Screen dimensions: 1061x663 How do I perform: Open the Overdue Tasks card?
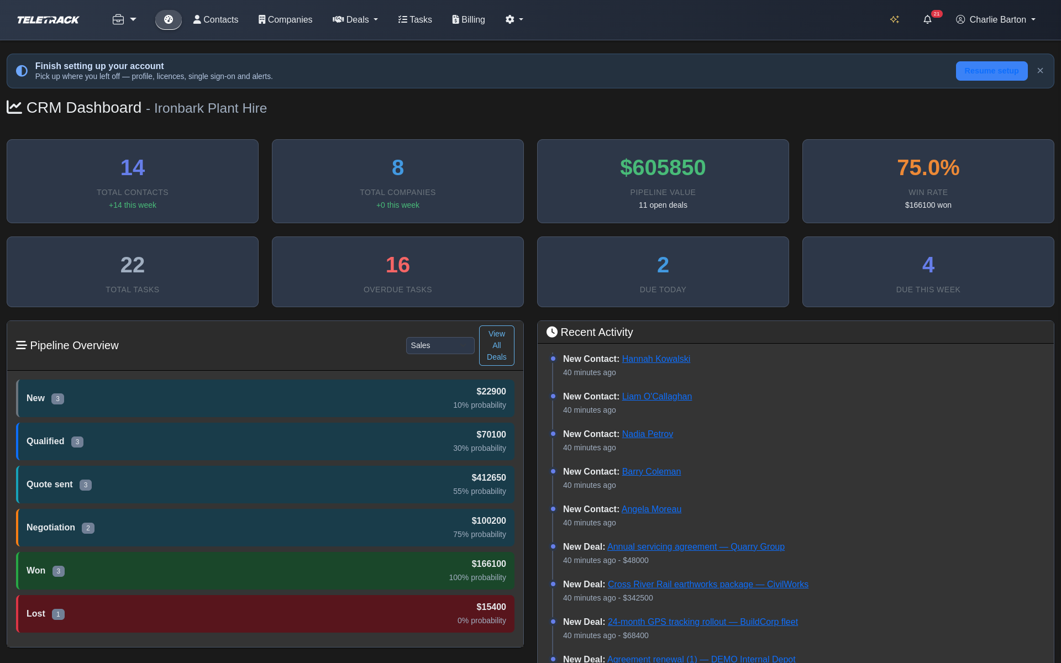pyautogui.click(x=398, y=272)
